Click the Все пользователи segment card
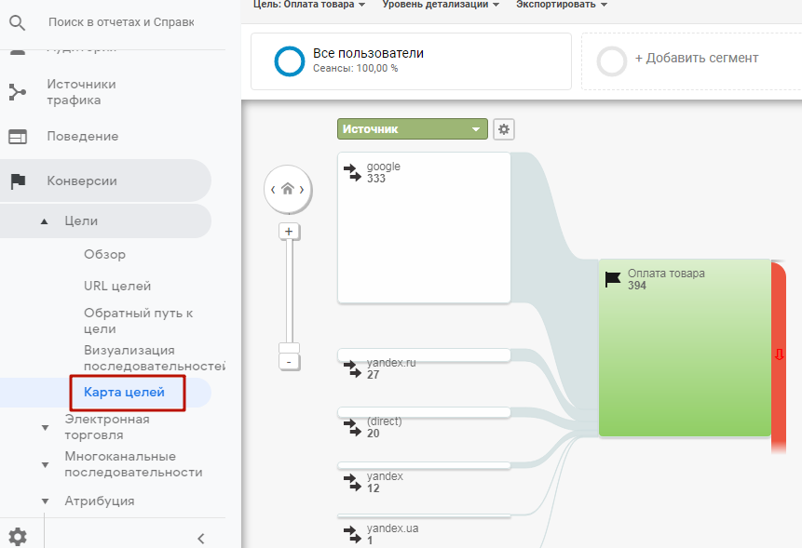The height and width of the screenshot is (548, 802). tap(411, 61)
